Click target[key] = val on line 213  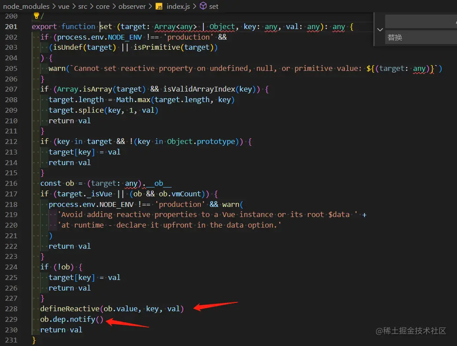[x=84, y=152]
